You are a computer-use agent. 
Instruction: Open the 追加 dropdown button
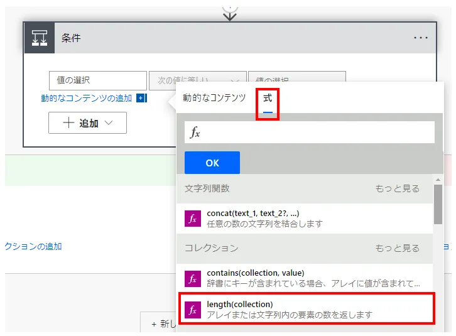tap(88, 123)
